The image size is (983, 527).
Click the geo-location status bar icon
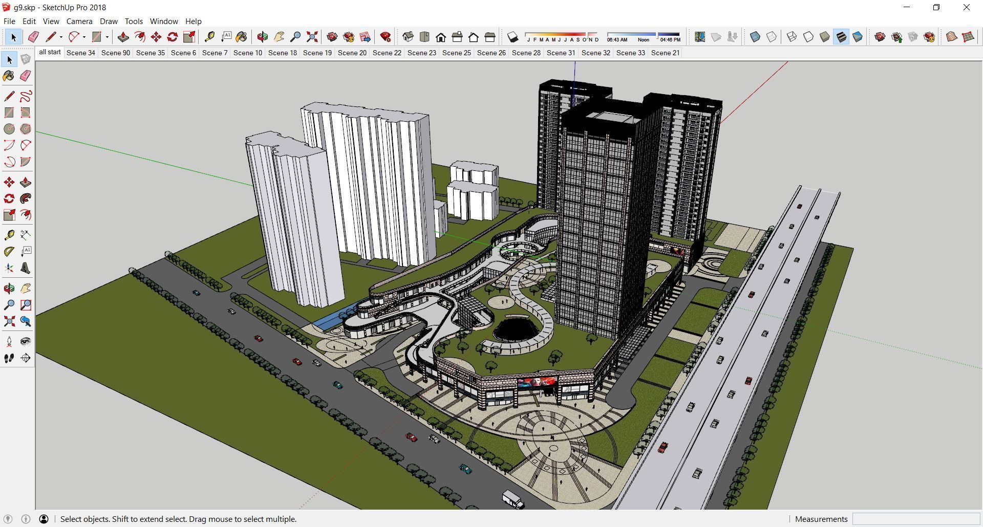tap(8, 519)
